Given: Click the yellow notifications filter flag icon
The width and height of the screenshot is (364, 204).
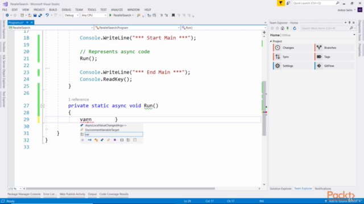Looking at the screenshot, I should [280, 3].
